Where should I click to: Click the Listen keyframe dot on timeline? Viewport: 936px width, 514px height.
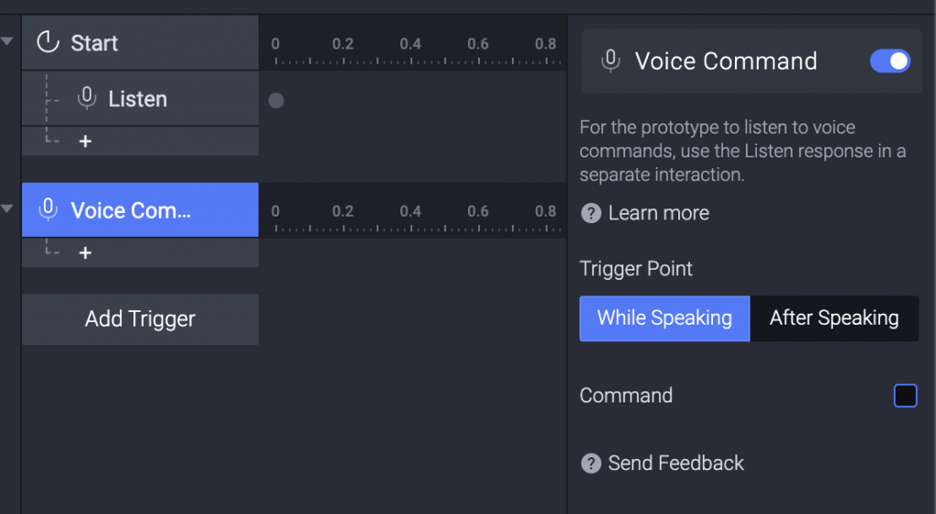276,101
